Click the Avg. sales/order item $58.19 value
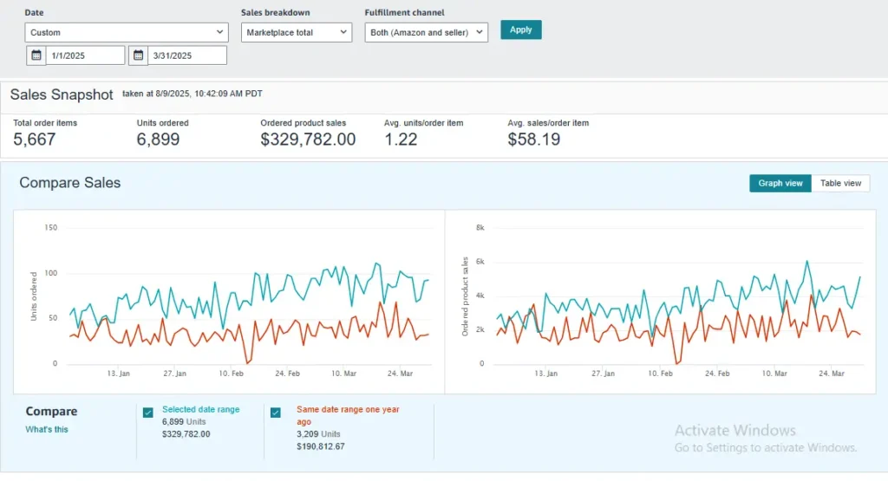Screen dimensions: 888x481 (x=533, y=140)
